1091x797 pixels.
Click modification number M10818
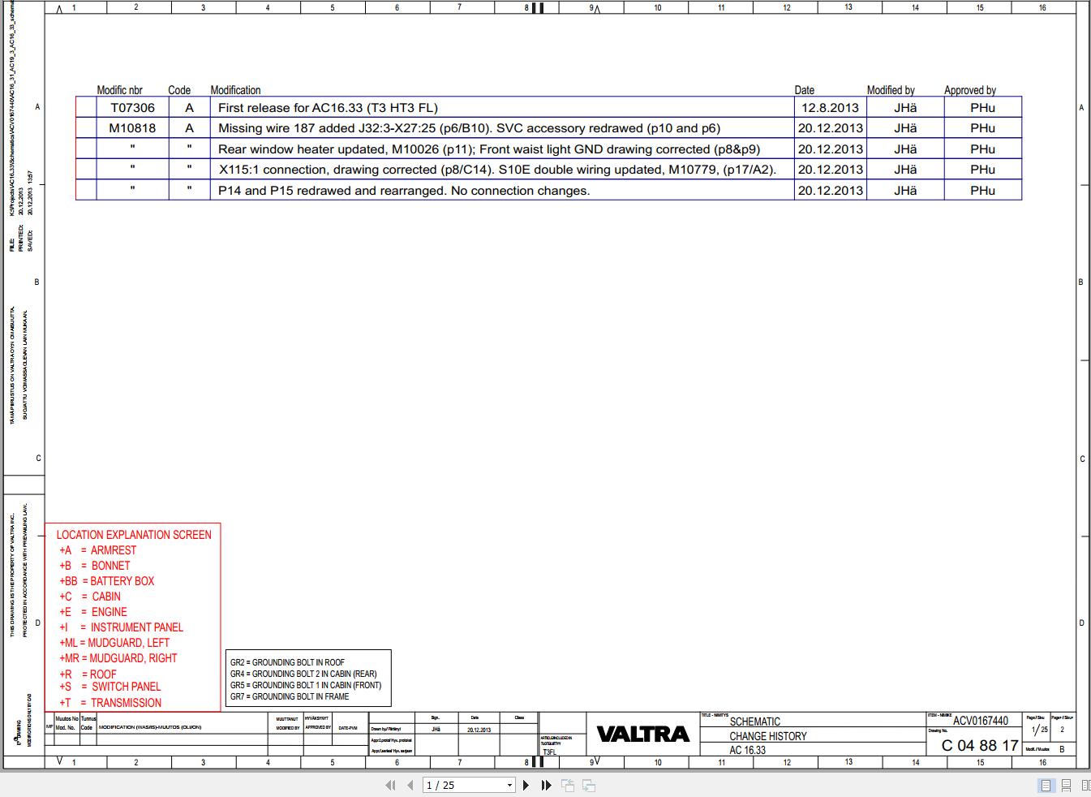[132, 127]
